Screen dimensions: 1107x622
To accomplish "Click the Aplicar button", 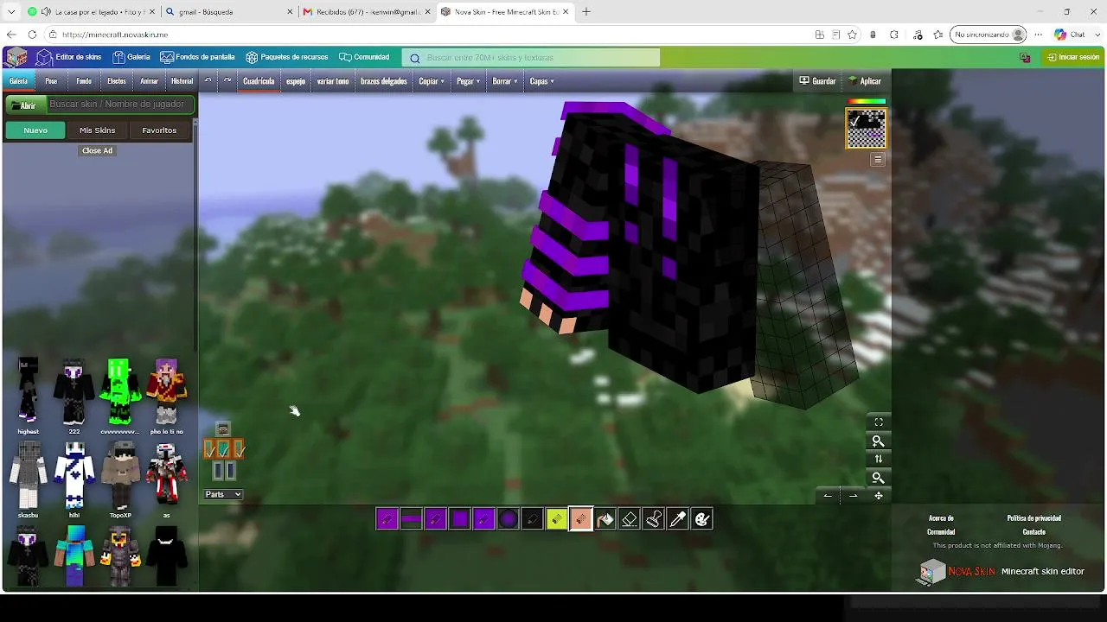I will tap(865, 81).
